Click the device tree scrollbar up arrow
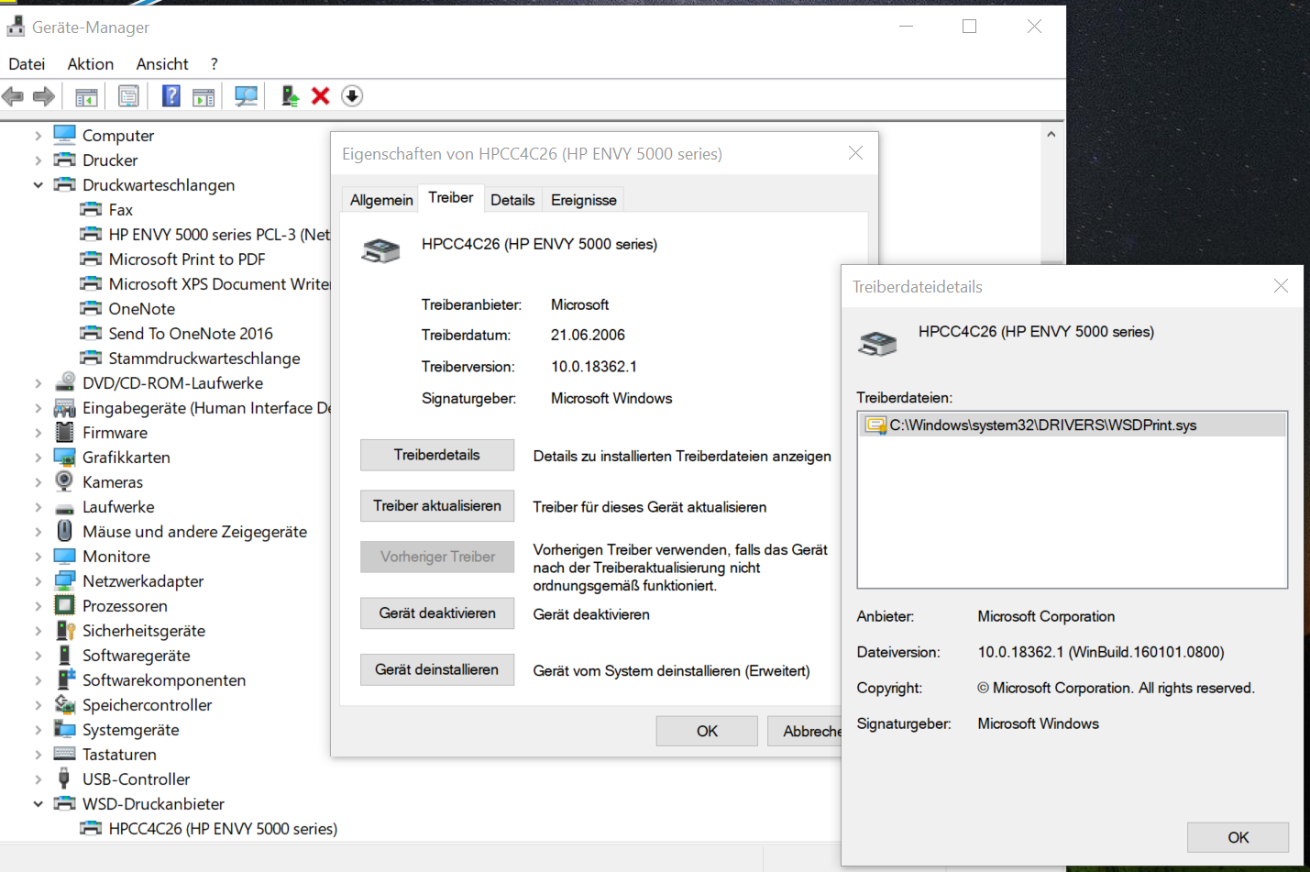The image size is (1310, 872). (1051, 135)
